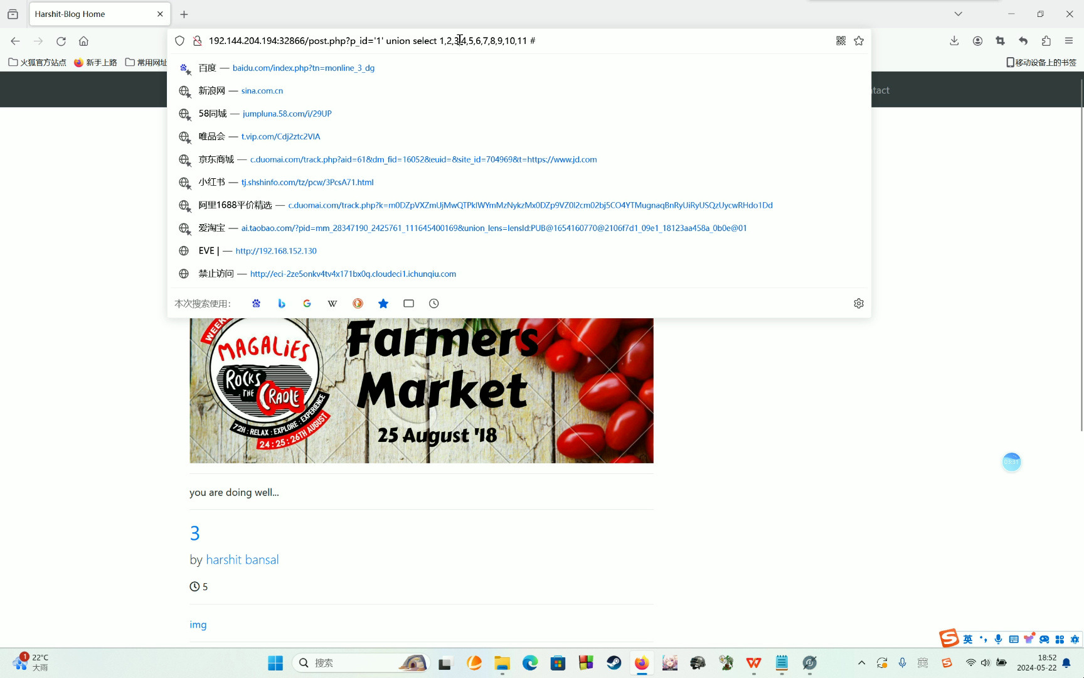The image size is (1084, 678).
Task: Open the Firefox account icon
Action: pyautogui.click(x=977, y=40)
